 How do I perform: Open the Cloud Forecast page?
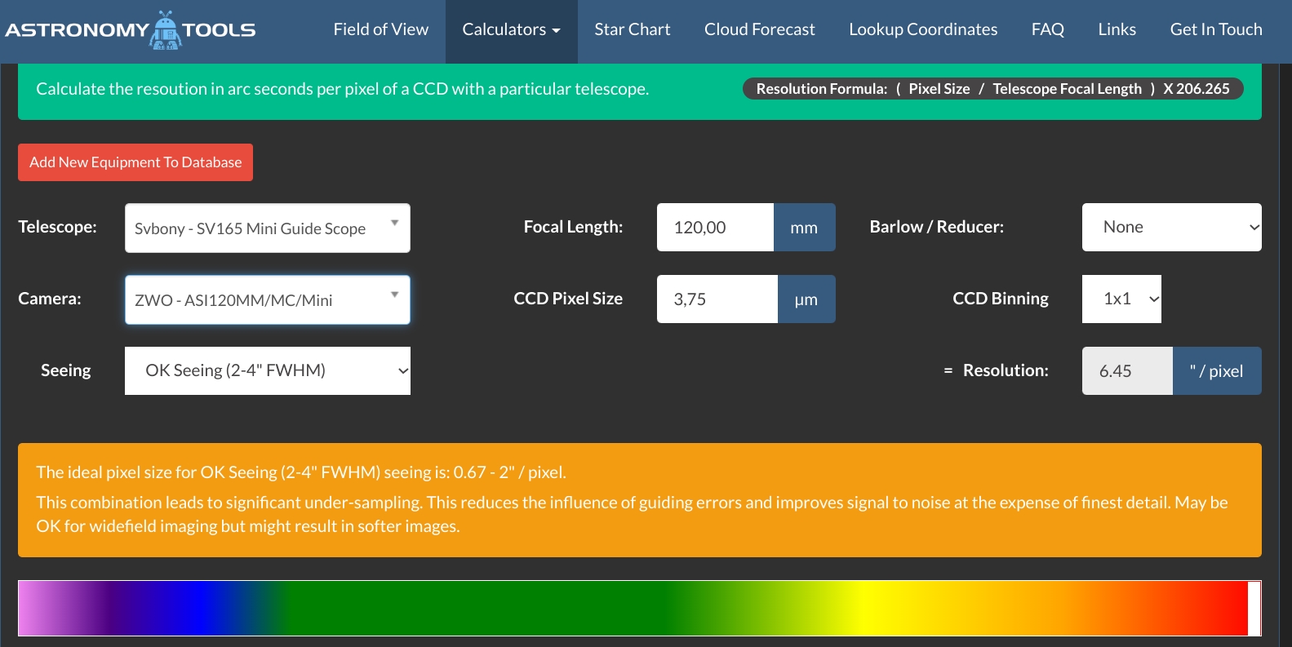[x=759, y=30]
